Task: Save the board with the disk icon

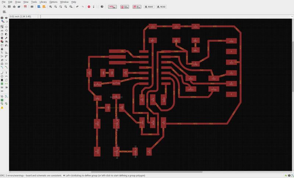Action: pyautogui.click(x=9, y=7)
